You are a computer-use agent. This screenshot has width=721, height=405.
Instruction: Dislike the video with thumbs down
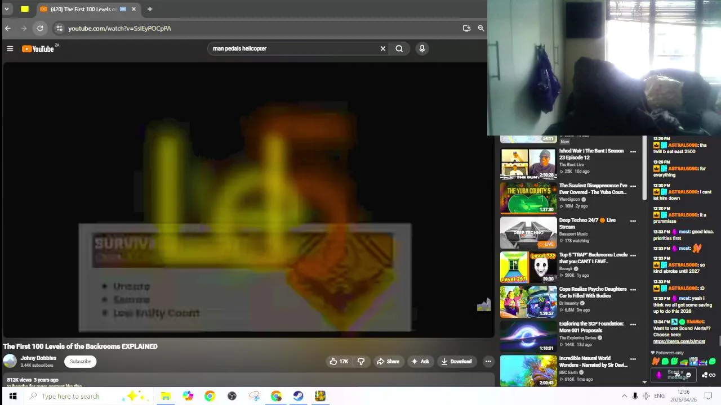361,362
